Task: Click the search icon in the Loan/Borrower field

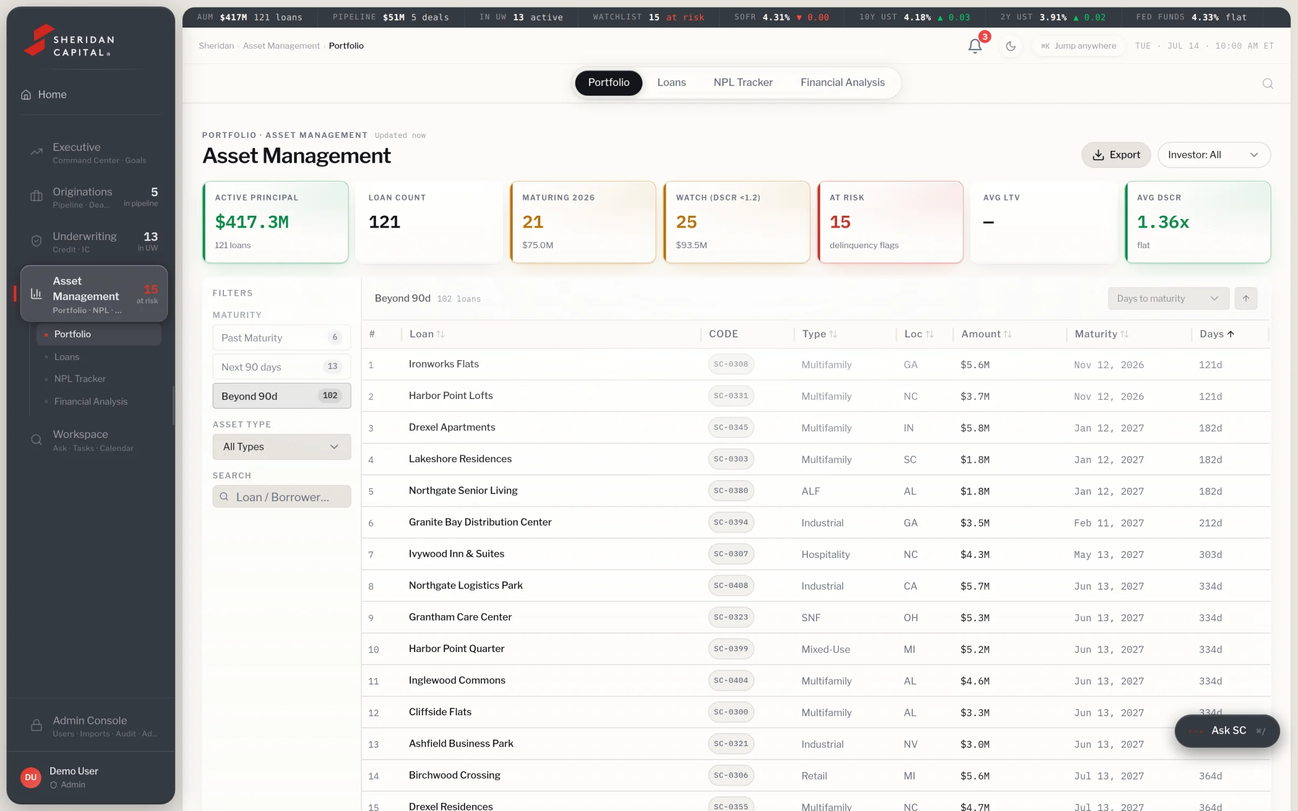Action: pos(224,496)
